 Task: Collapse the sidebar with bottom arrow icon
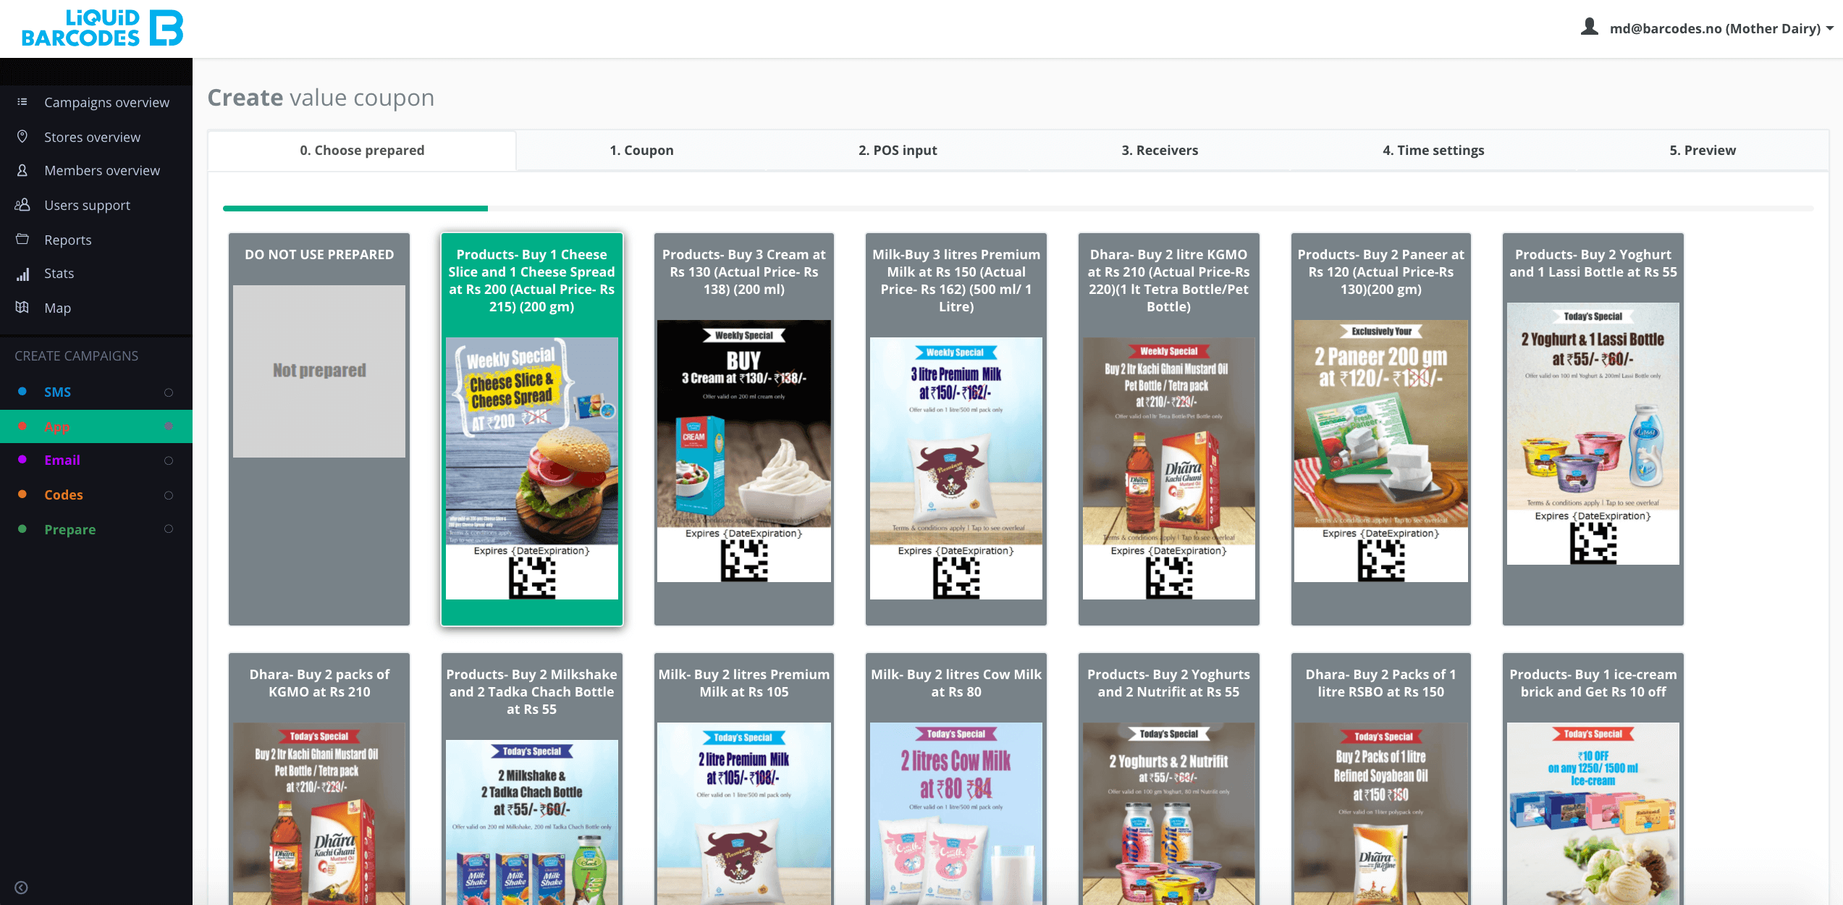point(22,888)
